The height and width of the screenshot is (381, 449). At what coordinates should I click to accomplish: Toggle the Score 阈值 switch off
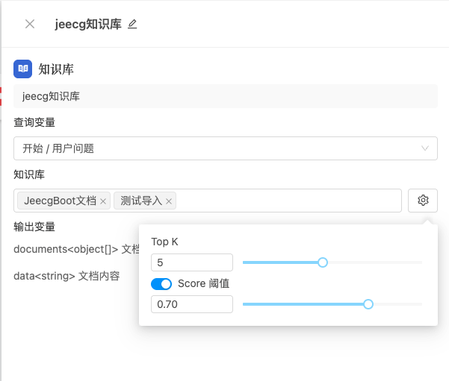point(161,284)
